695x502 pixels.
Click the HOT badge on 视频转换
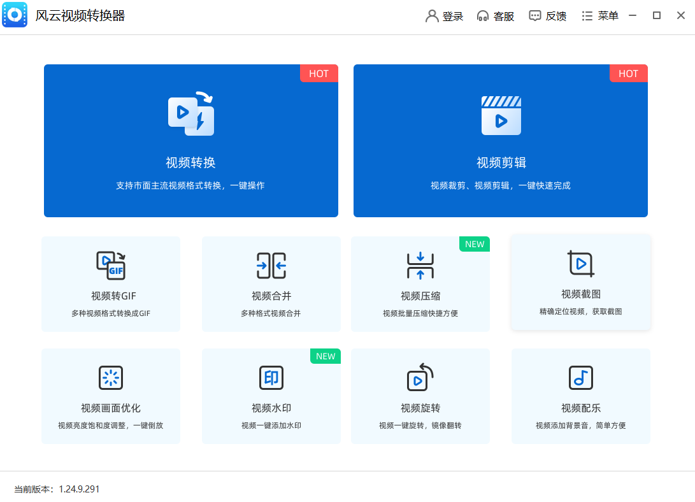click(x=319, y=73)
